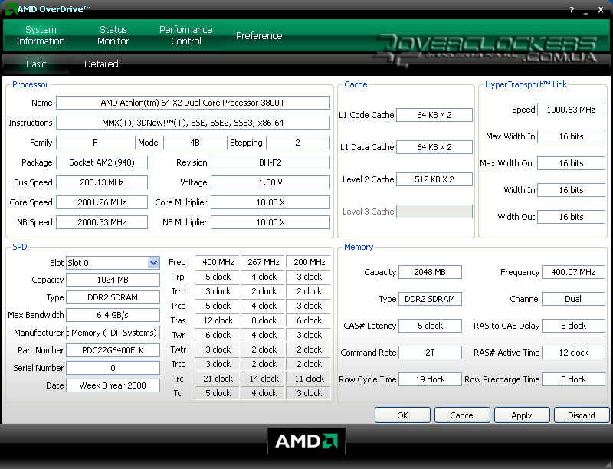The width and height of the screenshot is (613, 469).
Task: Click Part Number PDC22G6400ELK
Action: (x=113, y=350)
